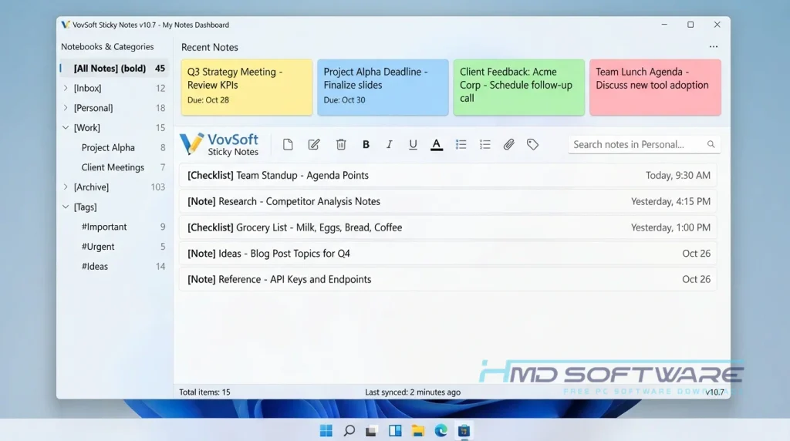This screenshot has width=790, height=441.
Task: Open the three-dot more options menu
Action: [x=714, y=47]
